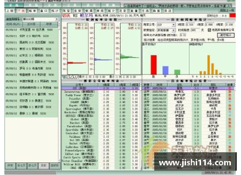Open the 联赛 toolbar button

[89, 11]
